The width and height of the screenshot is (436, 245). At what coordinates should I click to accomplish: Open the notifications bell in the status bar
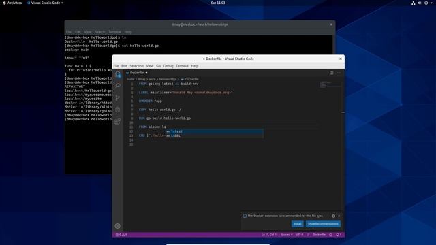pos(339,235)
